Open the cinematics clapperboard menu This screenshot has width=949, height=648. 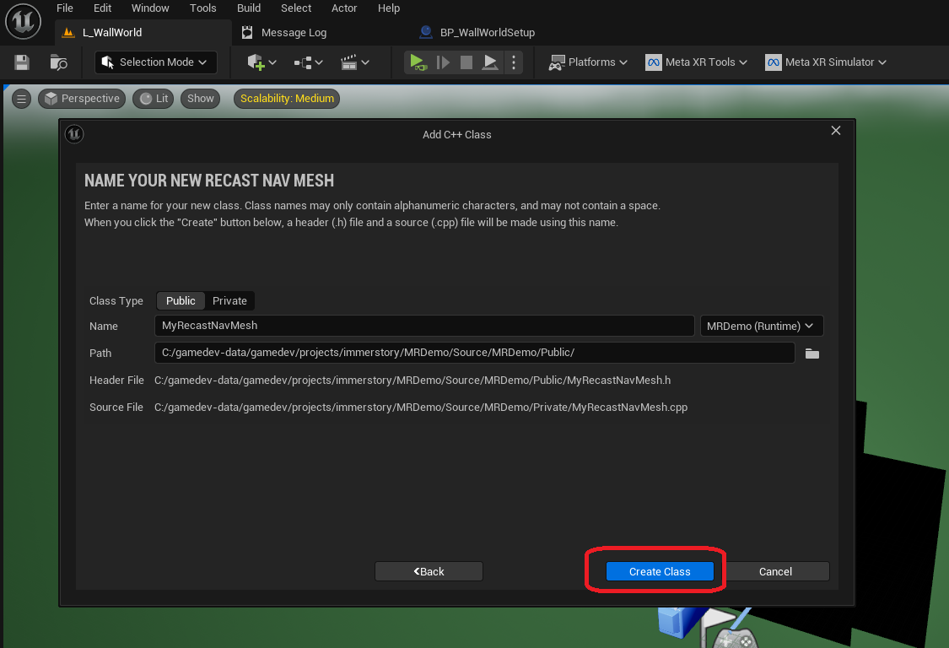[x=354, y=62]
